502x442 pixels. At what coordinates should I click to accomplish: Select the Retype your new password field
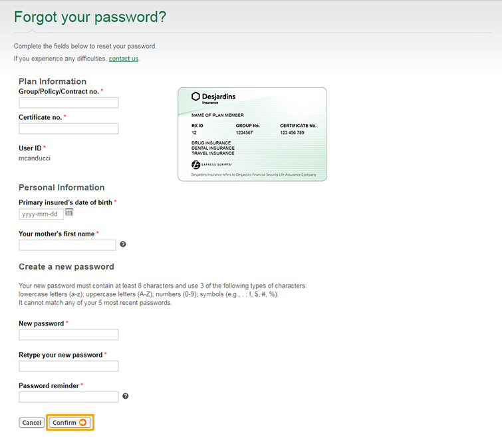click(x=68, y=366)
